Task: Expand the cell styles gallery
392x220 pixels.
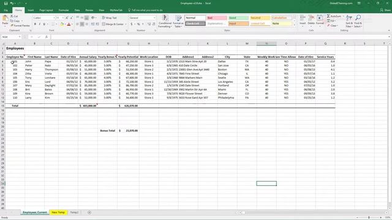Action: [x=294, y=25]
